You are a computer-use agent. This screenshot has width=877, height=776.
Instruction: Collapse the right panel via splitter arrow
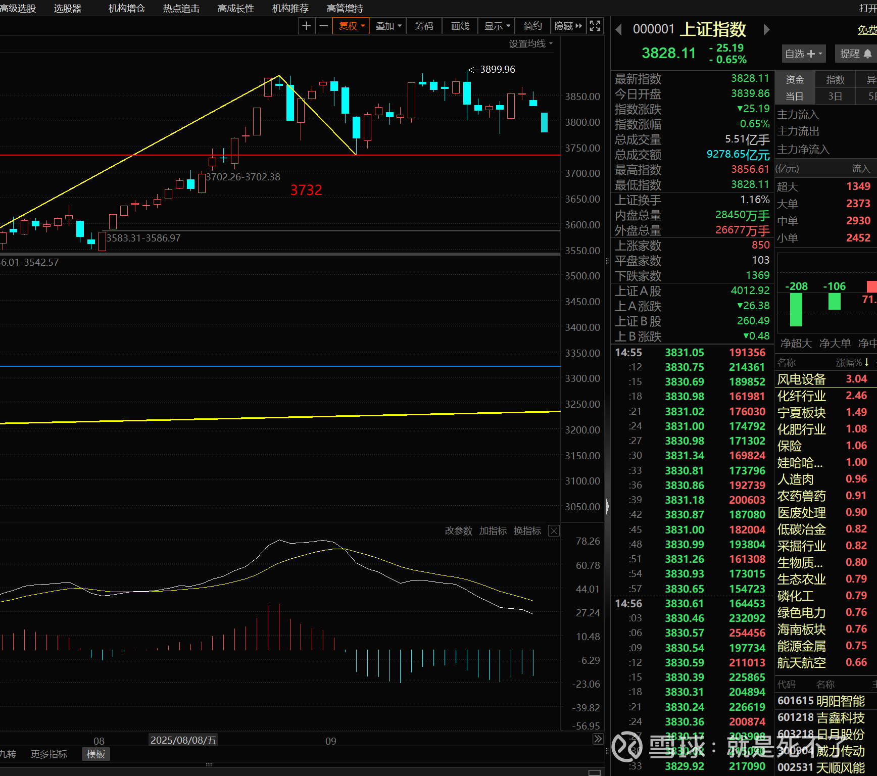pyautogui.click(x=607, y=506)
